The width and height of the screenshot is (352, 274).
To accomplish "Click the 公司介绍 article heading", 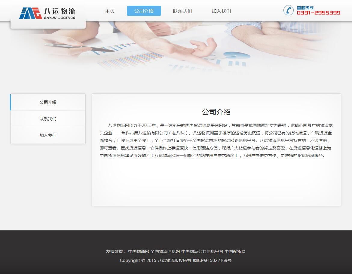I will click(216, 112).
